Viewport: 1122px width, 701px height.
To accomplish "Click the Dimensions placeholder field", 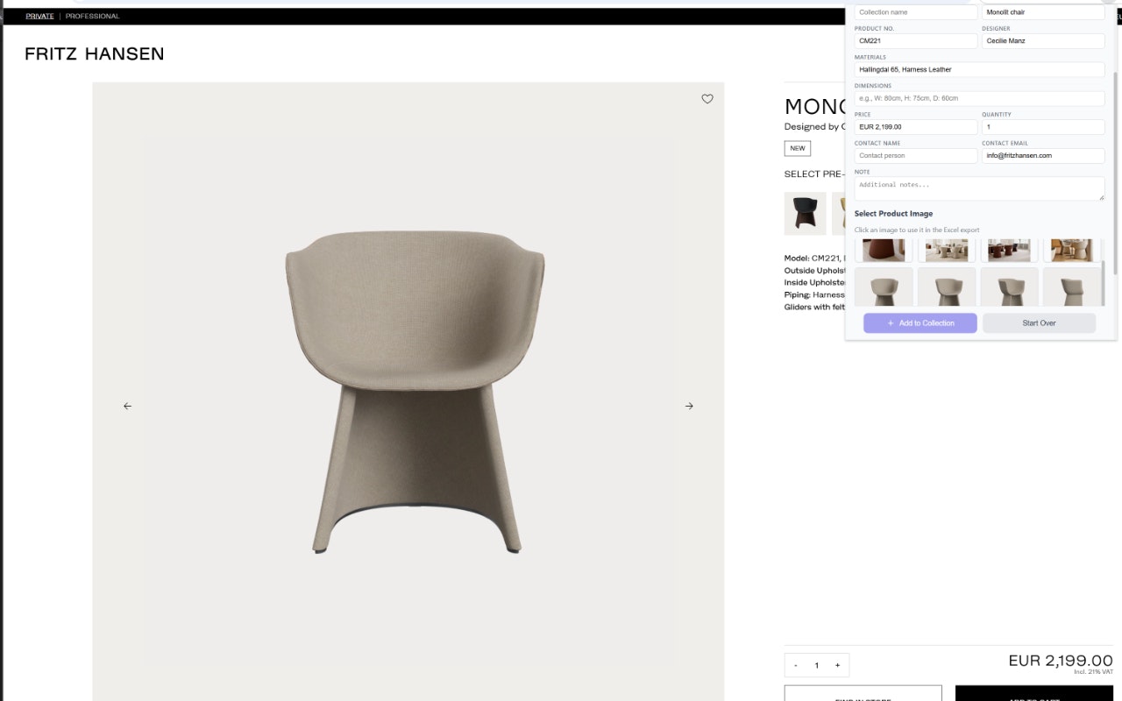I will (x=979, y=98).
